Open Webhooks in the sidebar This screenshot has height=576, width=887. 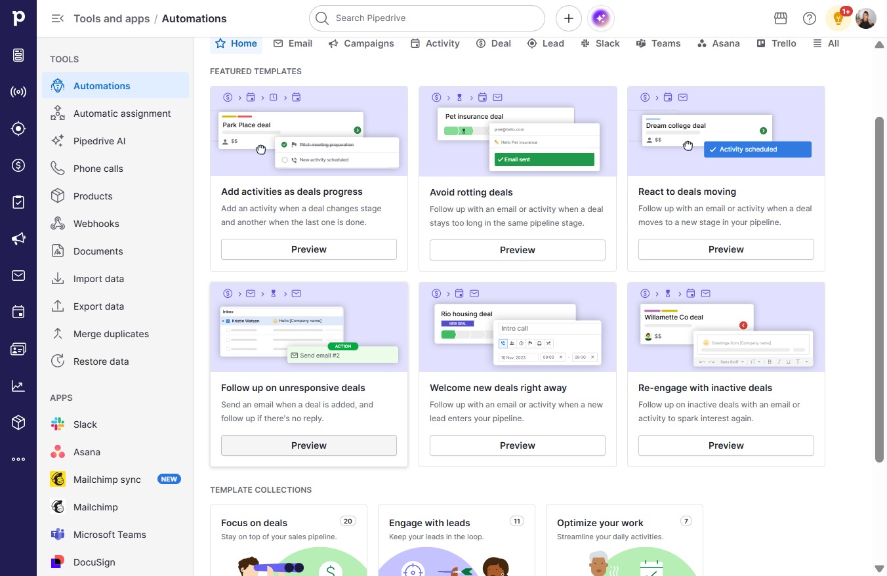[115, 224]
